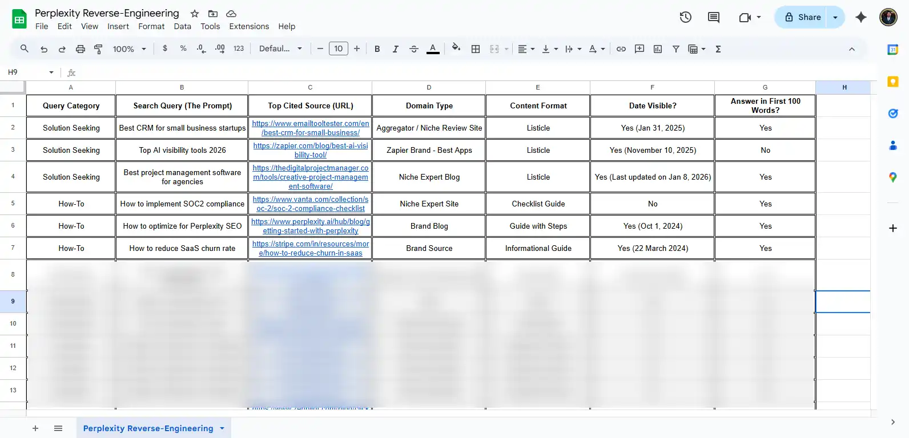Screen dimensions: 909x438
Task: Open the all sheets list icon
Action: click(x=58, y=428)
